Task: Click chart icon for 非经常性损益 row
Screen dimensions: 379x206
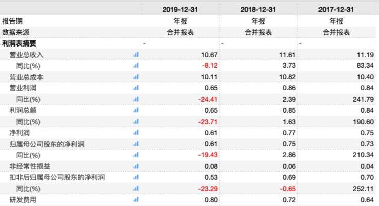Action: 136,166
